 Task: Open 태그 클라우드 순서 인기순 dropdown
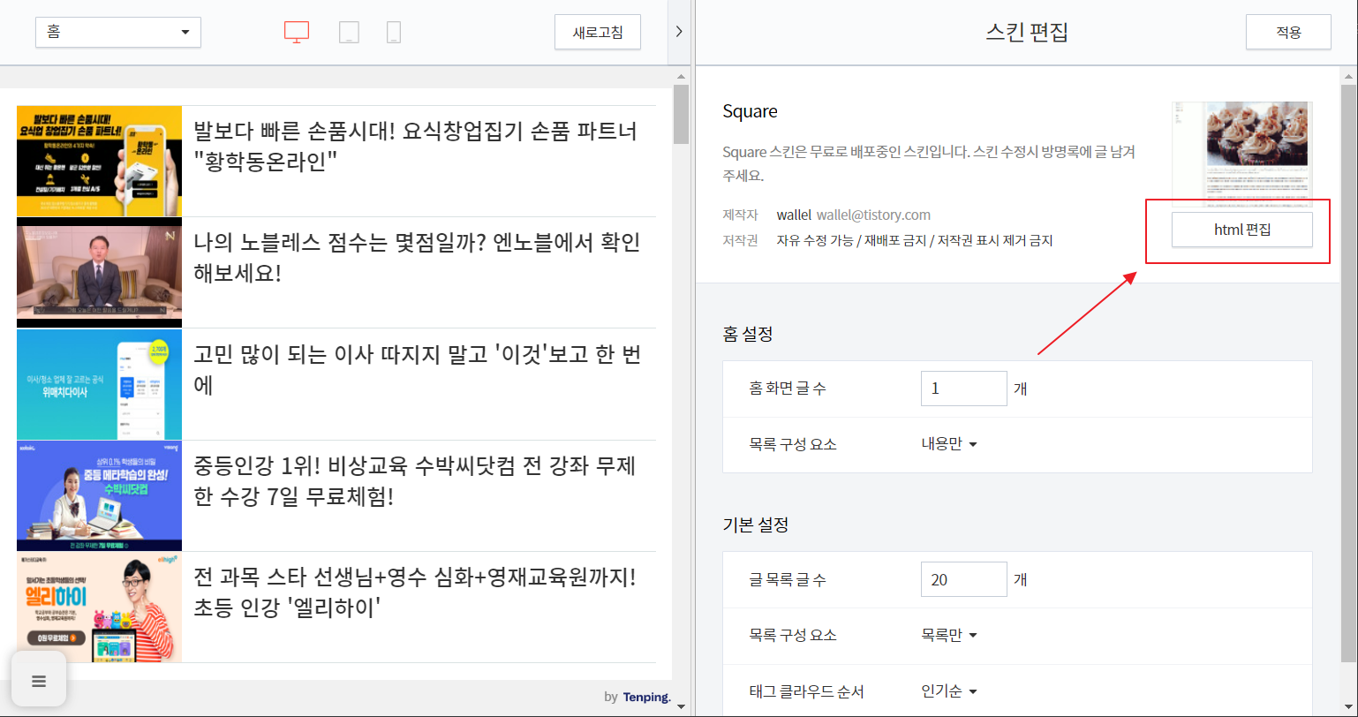(x=949, y=691)
